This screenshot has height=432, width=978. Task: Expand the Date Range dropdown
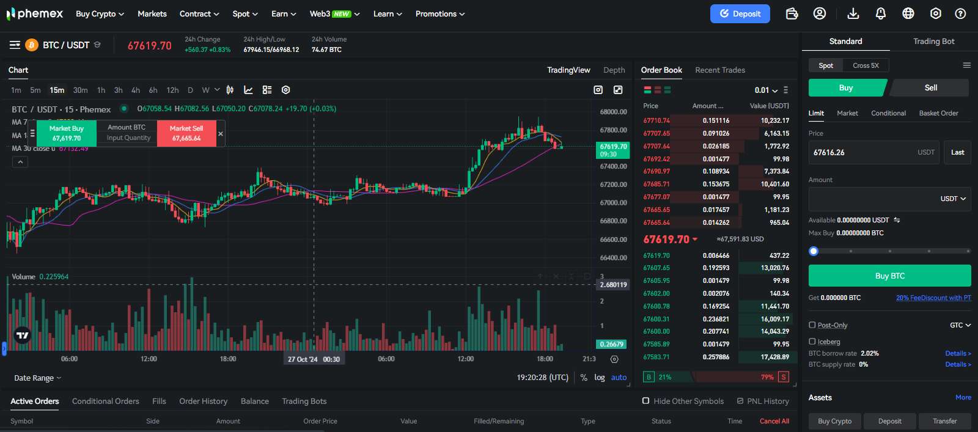pyautogui.click(x=38, y=378)
